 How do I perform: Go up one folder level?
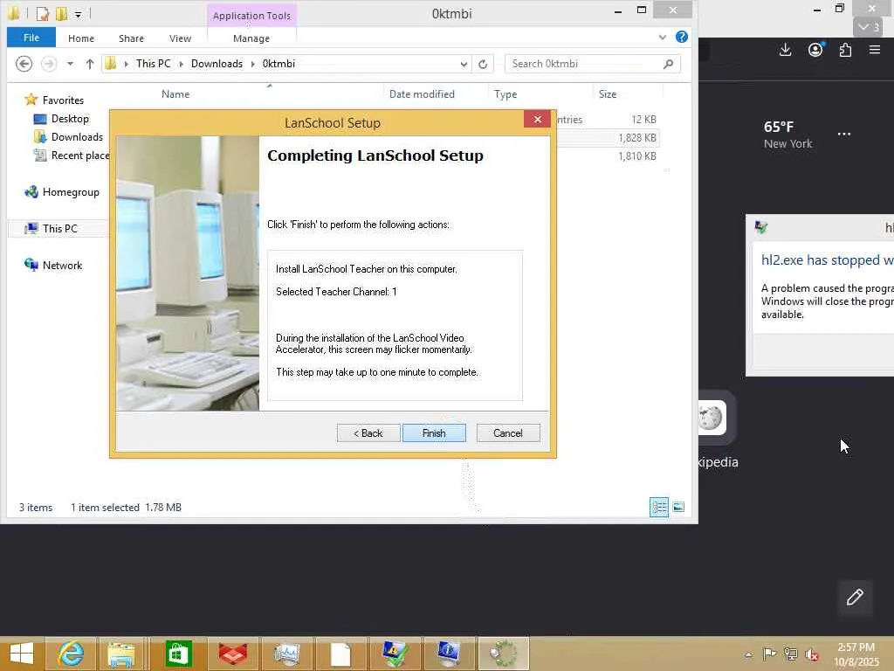(x=90, y=64)
